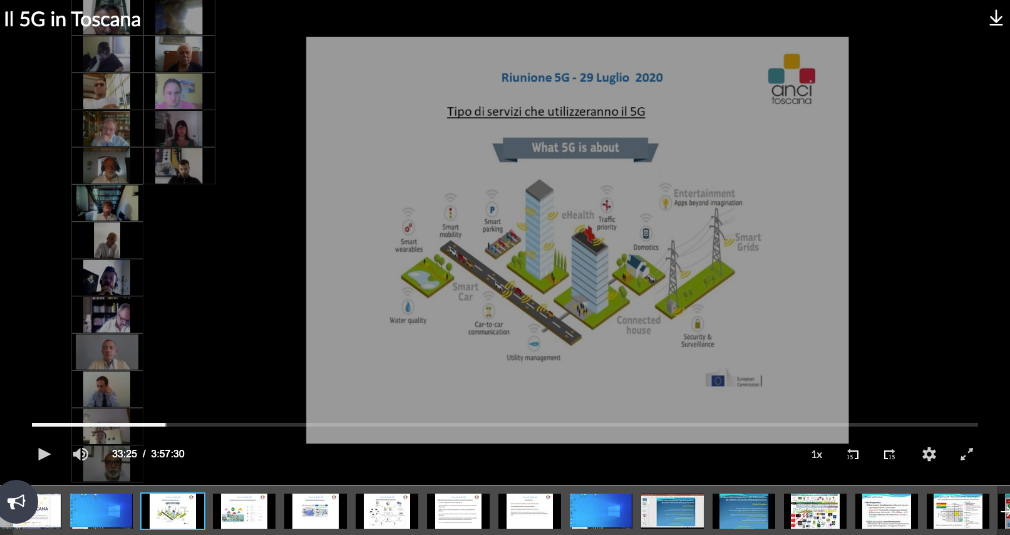Jump to the first Windows desktop thumbnail
1010x535 pixels.
[x=101, y=511]
